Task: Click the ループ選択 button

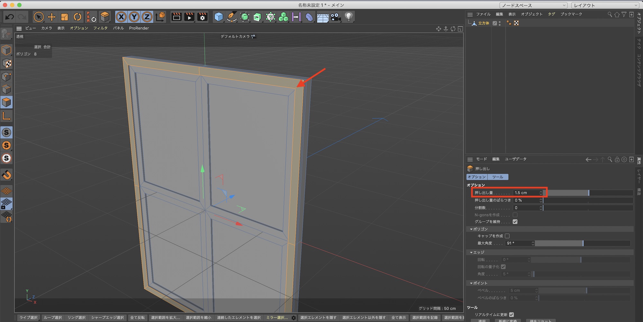Action: point(53,318)
